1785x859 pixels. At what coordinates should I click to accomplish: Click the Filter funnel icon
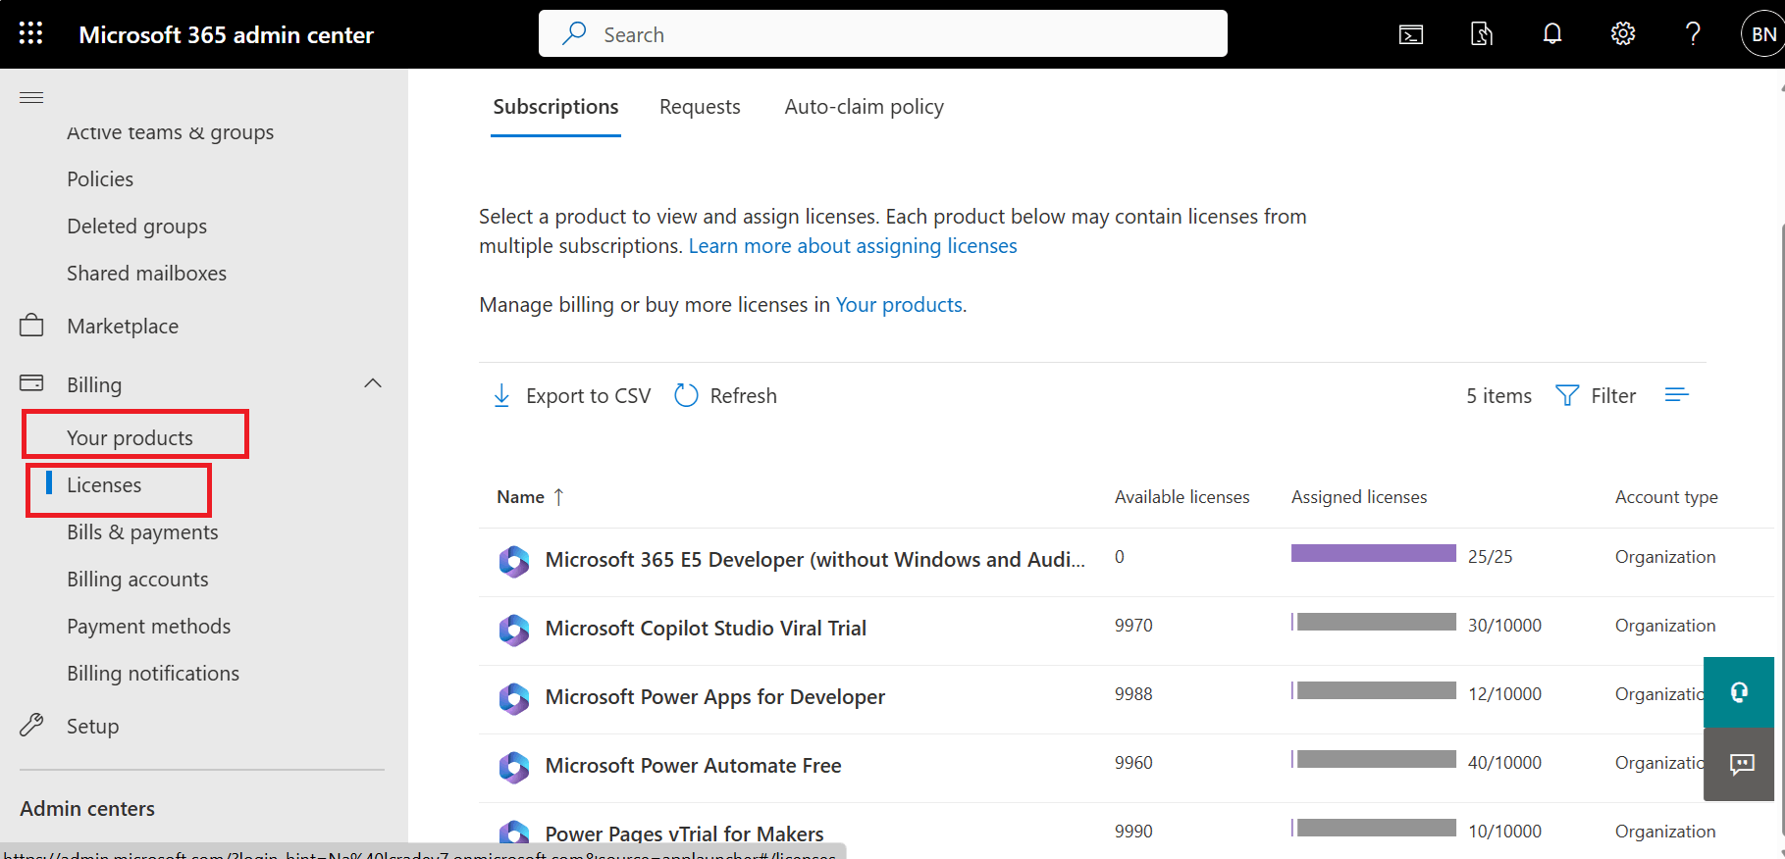tap(1567, 395)
